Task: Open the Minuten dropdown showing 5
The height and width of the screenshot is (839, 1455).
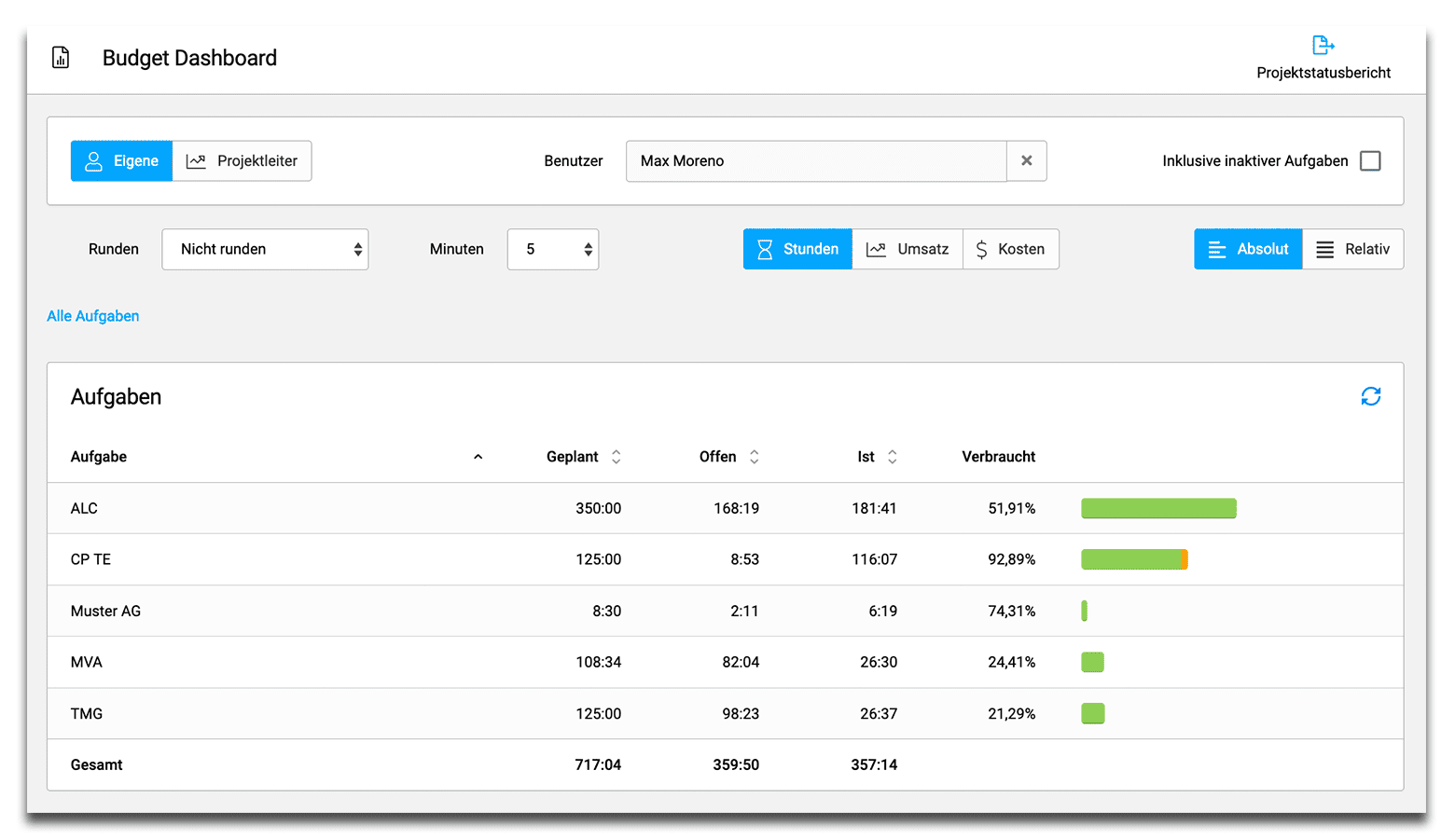Action: [553, 249]
